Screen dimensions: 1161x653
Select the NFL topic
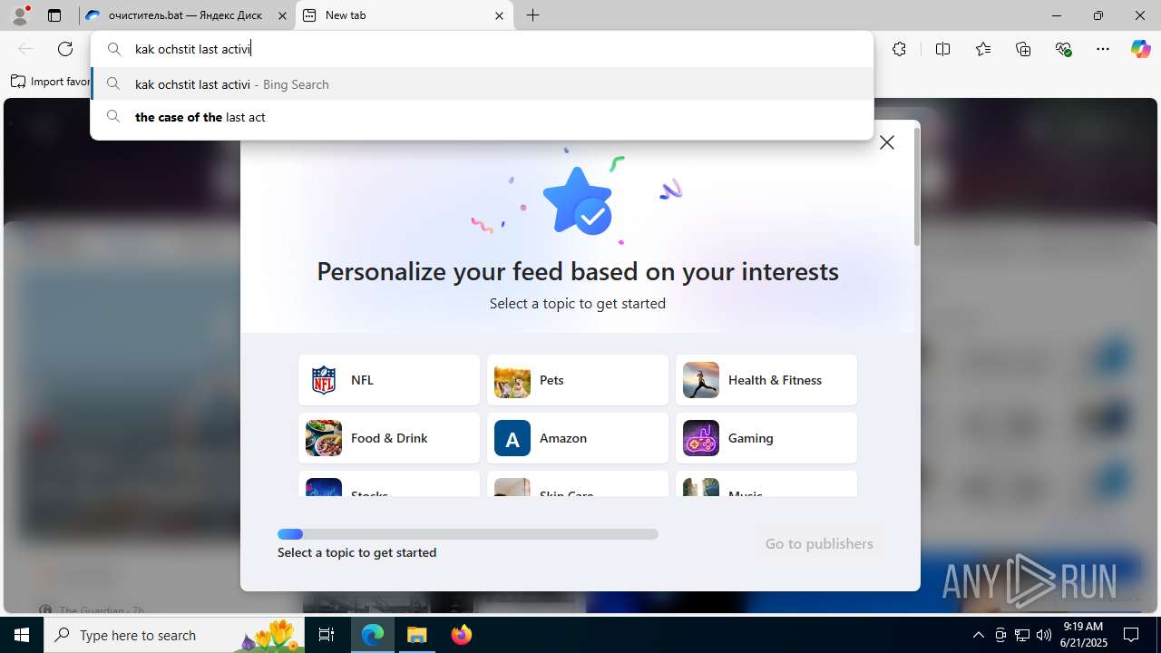(x=389, y=380)
